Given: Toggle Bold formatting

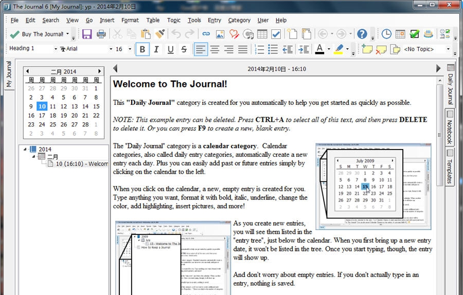Looking at the screenshot, I should click(143, 49).
